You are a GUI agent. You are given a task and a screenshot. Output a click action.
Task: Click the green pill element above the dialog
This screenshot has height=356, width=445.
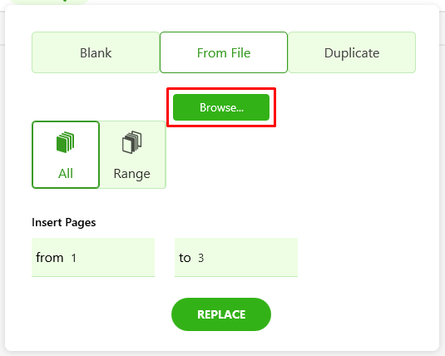tap(50, 2)
